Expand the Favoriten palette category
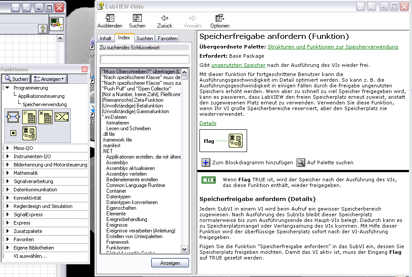412x277 pixels. pyautogui.click(x=7, y=239)
